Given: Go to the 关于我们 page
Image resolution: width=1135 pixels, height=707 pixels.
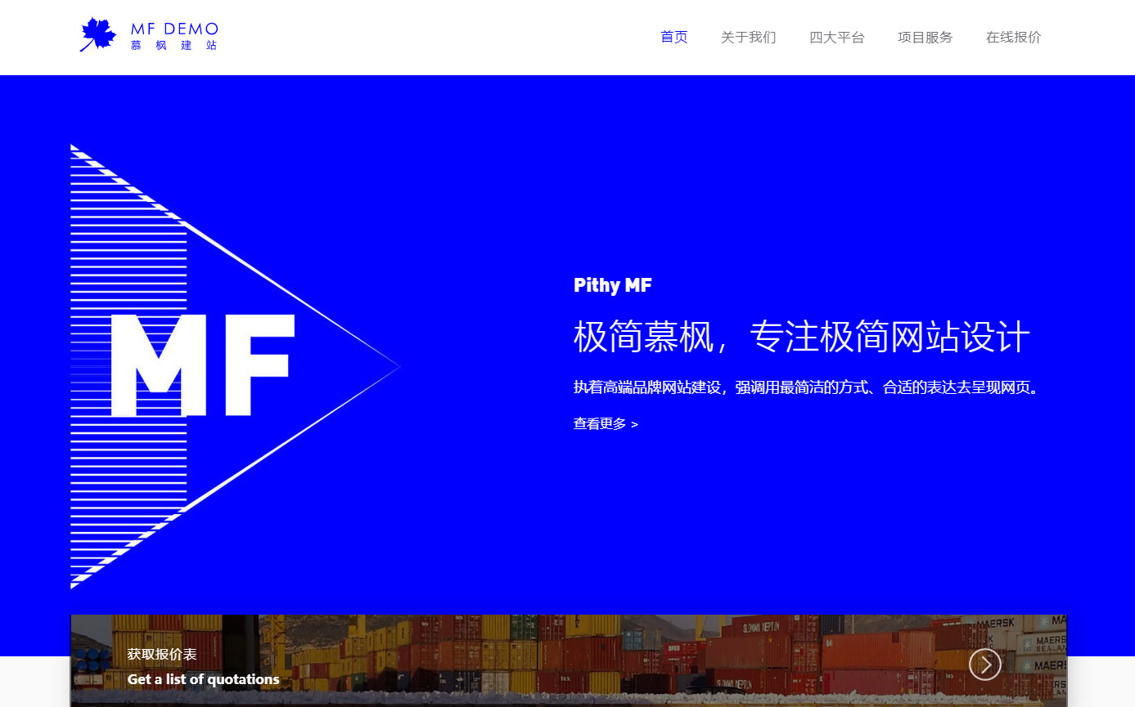Looking at the screenshot, I should 748,37.
